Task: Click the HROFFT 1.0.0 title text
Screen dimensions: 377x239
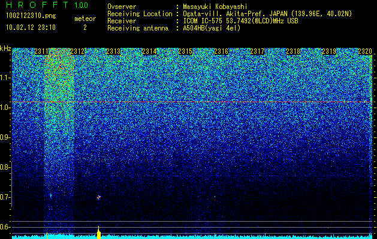Action: (x=47, y=5)
